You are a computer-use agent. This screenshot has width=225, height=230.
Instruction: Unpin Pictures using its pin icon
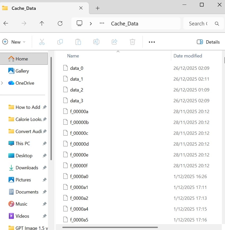44,180
